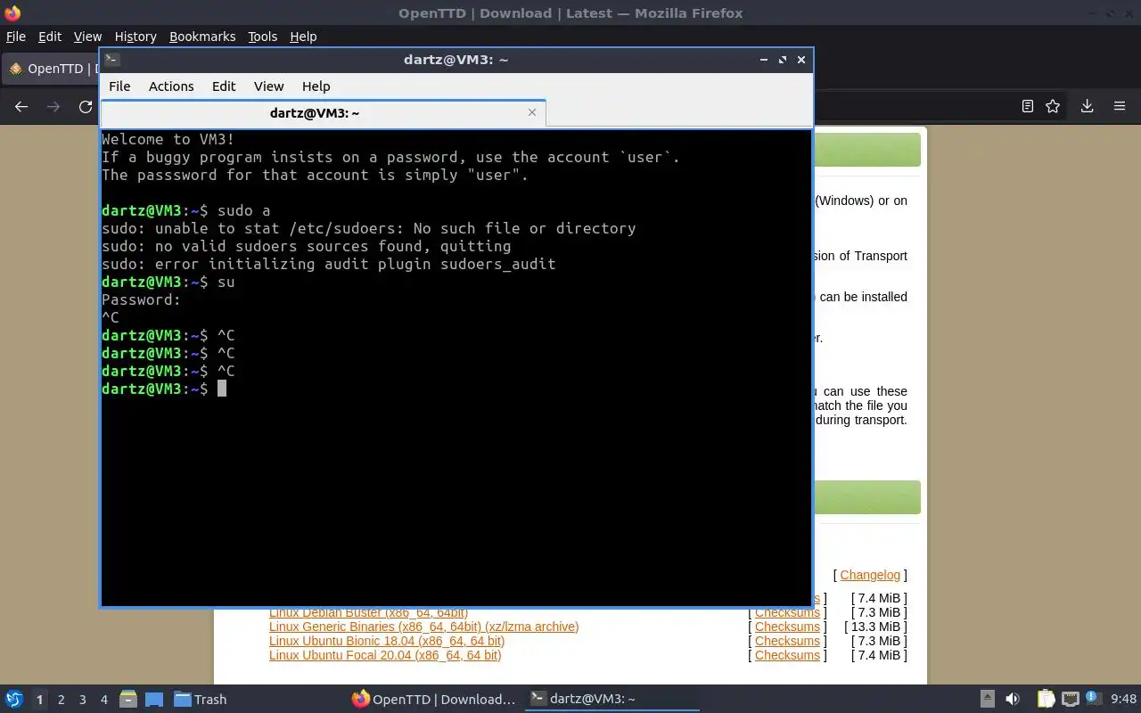Click the show desktop icon in taskbar
Viewport: 1141px width, 713px height.
(154, 699)
